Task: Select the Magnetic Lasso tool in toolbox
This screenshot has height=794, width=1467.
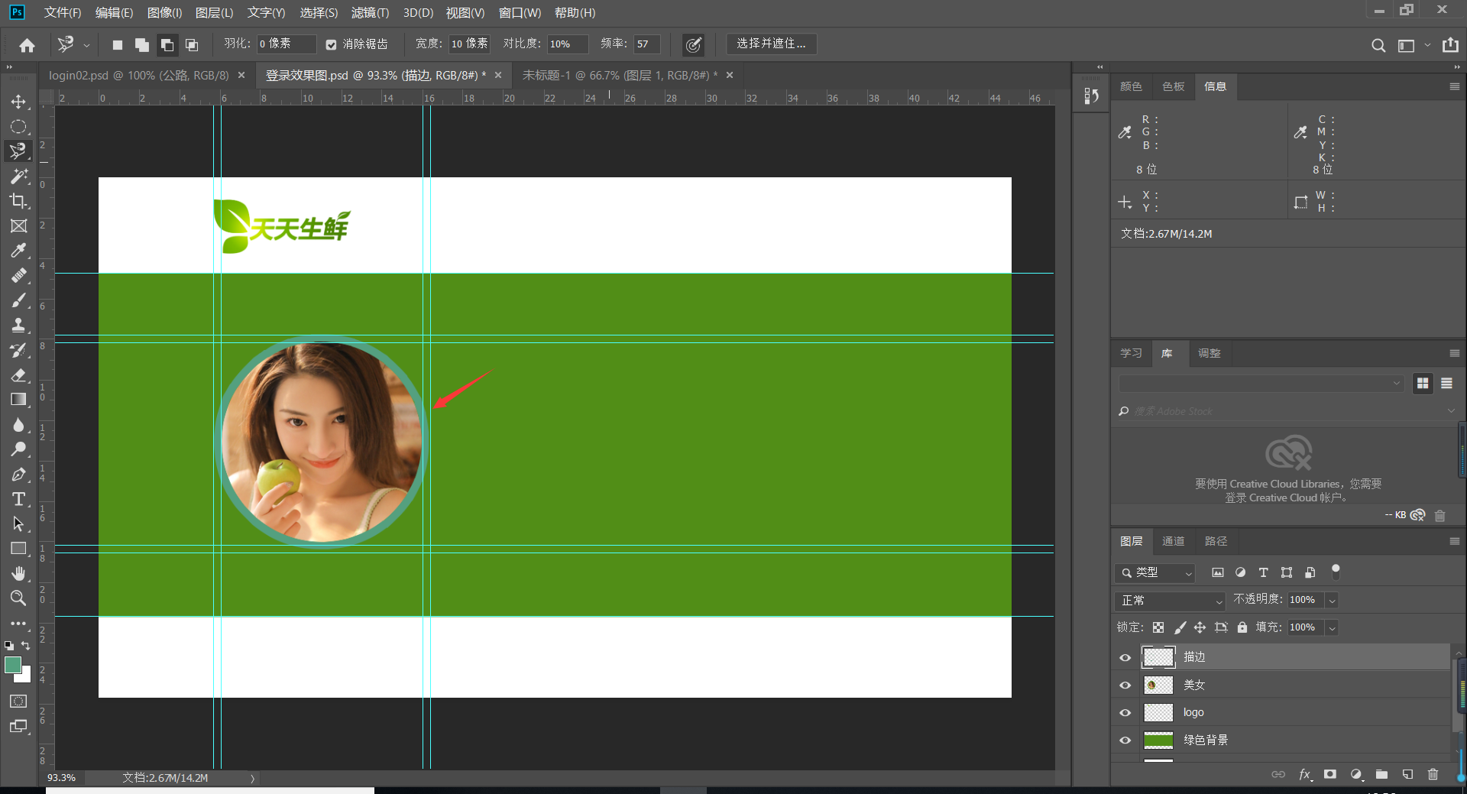Action: coord(18,151)
